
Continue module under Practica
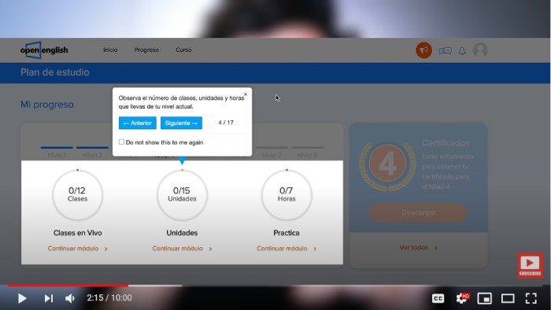coord(287,249)
